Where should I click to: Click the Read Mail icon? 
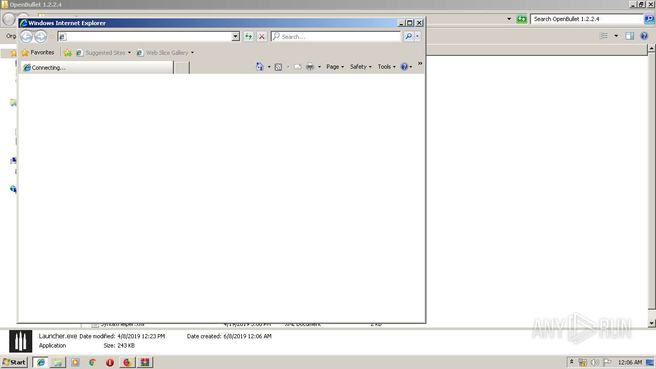click(298, 67)
